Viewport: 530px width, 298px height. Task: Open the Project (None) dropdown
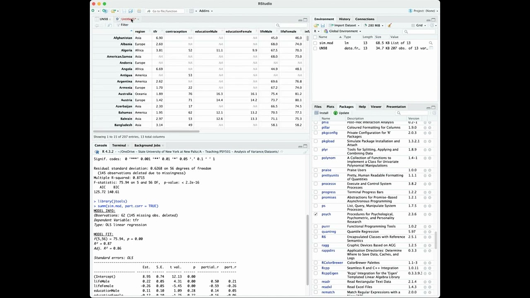424,11
